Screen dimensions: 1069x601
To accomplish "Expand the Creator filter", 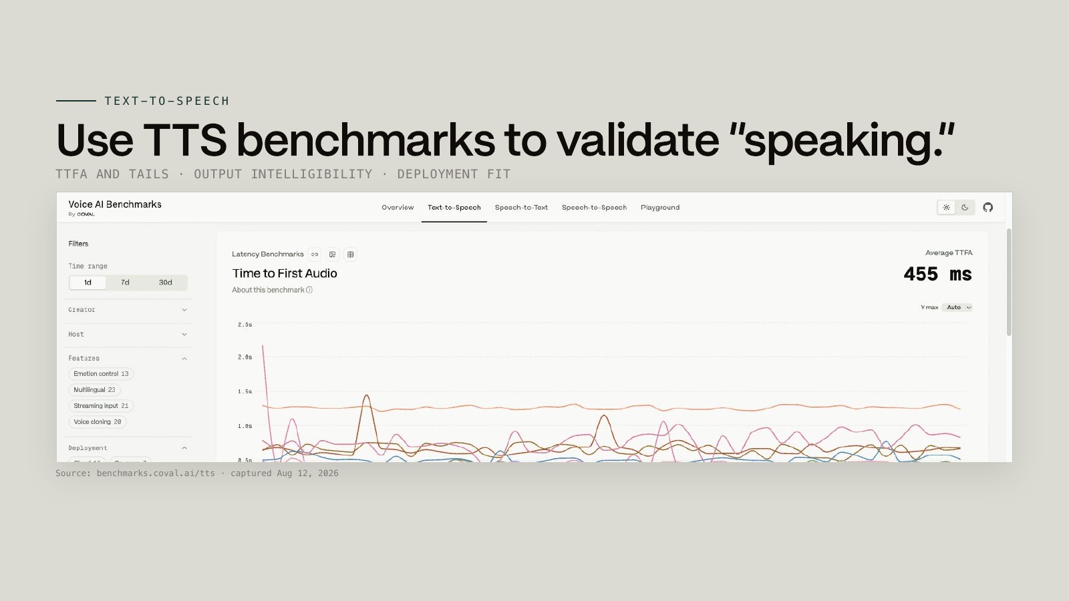I will [128, 310].
